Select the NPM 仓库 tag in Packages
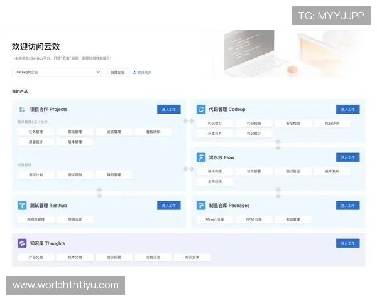Viewport: 377px width, 301px height. [254, 219]
